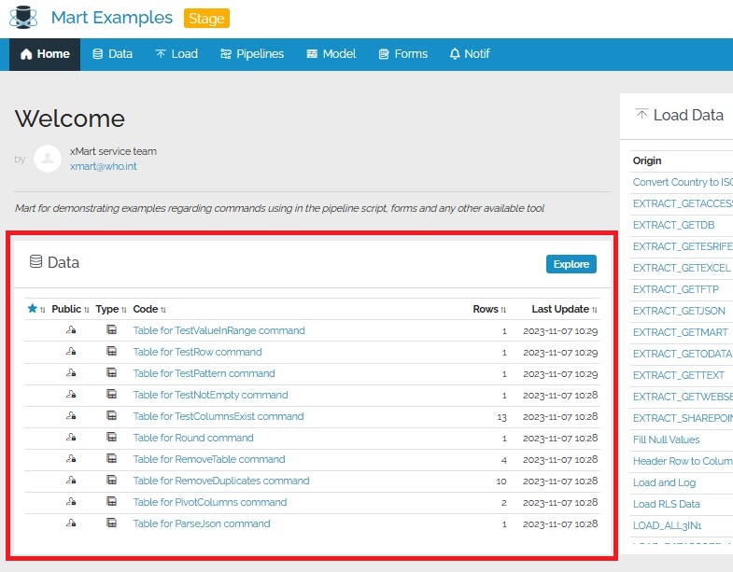733x572 pixels.
Task: Click public lock icon for Round row
Action: coord(71,438)
